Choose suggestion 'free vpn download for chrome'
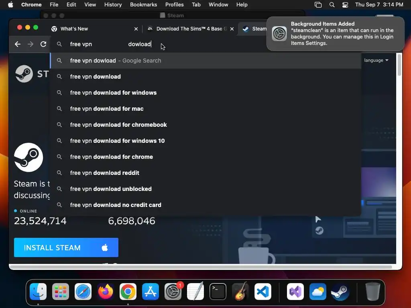Screen dimensions: 411x308 pos(206,157)
